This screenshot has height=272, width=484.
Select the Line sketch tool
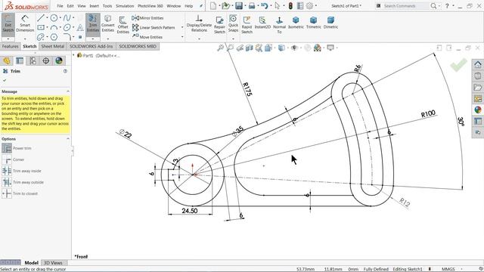pos(40,18)
